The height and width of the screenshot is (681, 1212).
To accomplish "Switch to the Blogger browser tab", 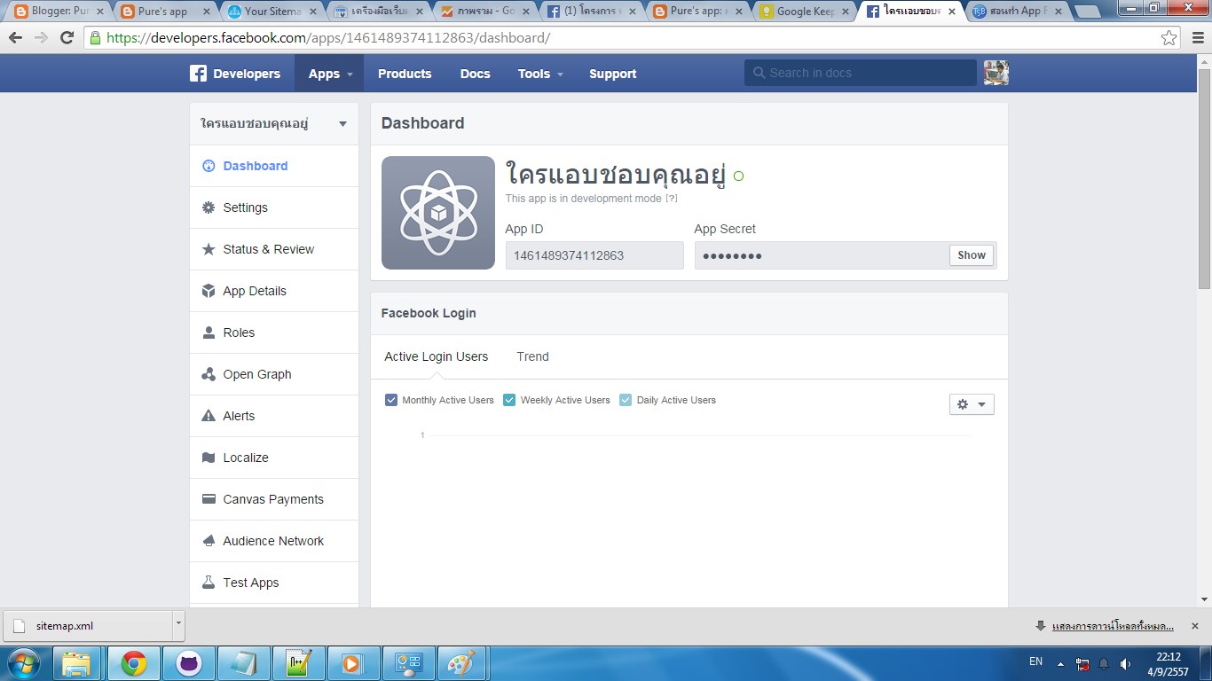I will tap(59, 12).
